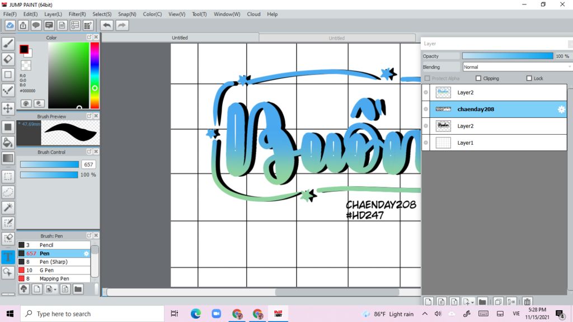Expand add-layer dropdown arrow in Layer panel
This screenshot has height=322, width=573.
472,302
